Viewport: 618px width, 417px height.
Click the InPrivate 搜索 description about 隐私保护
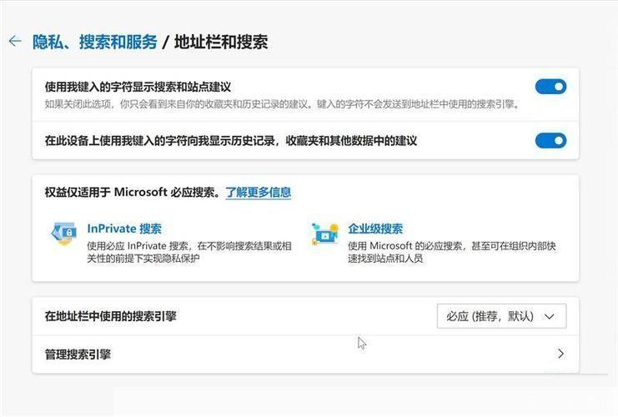(189, 252)
